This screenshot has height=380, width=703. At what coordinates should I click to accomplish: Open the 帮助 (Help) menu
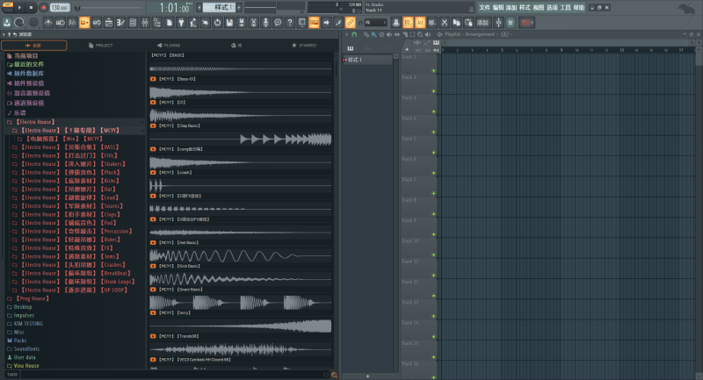578,7
